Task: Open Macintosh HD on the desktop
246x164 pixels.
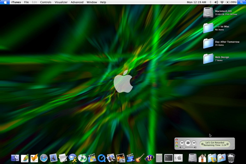Action: click(208, 12)
